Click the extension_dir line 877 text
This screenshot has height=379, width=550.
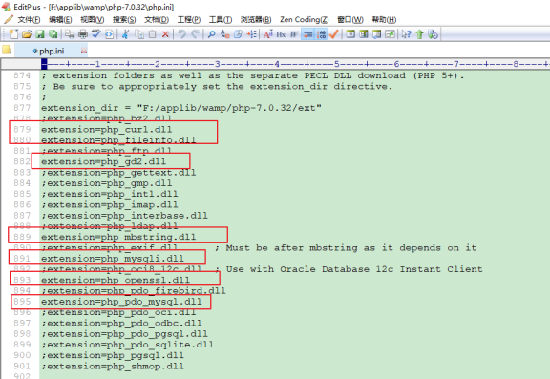click(x=181, y=108)
